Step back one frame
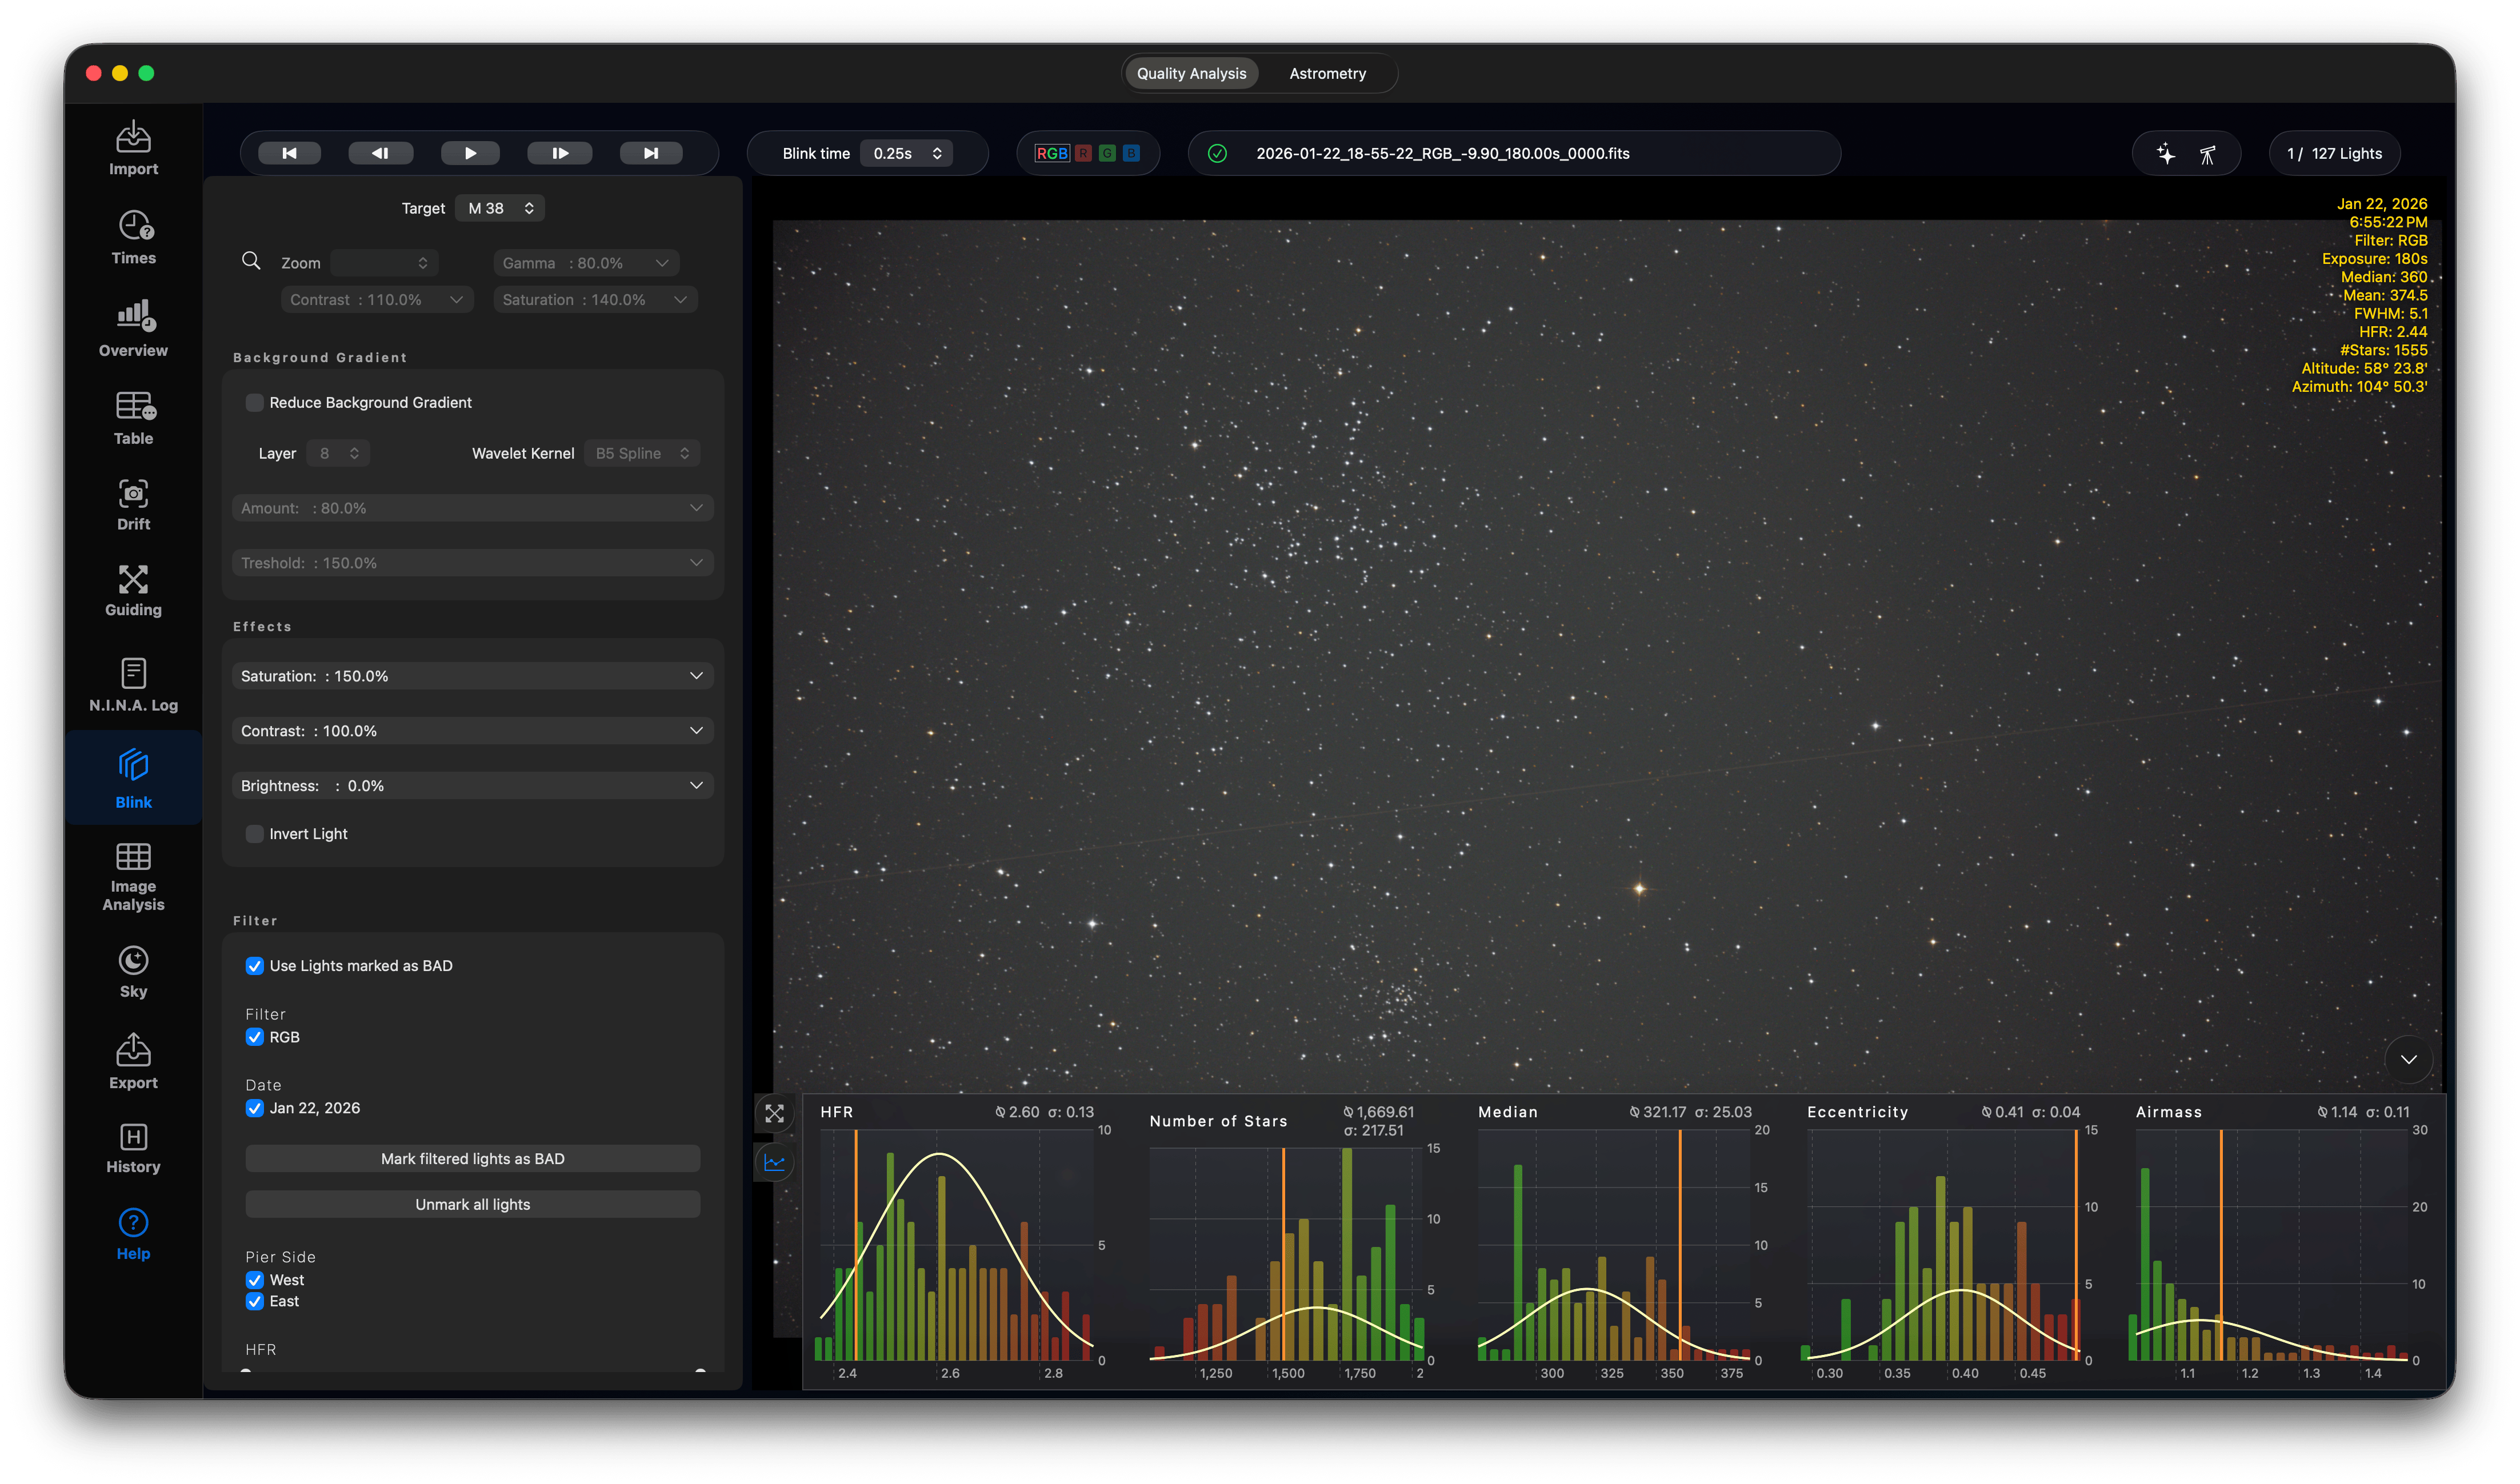 point(380,153)
